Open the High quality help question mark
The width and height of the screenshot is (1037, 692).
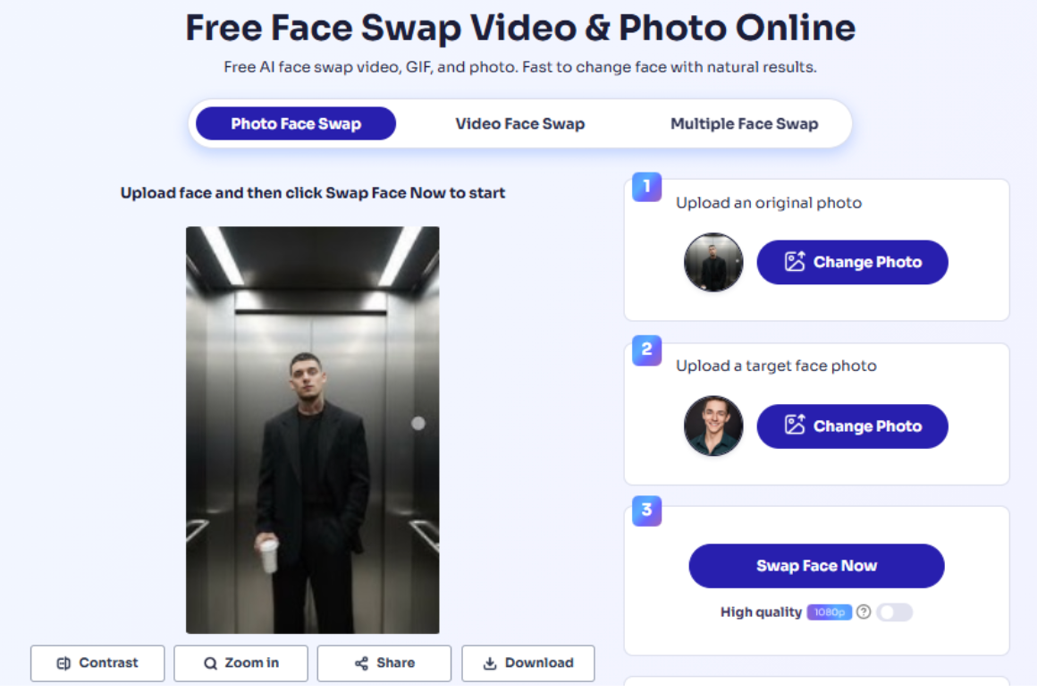(864, 612)
